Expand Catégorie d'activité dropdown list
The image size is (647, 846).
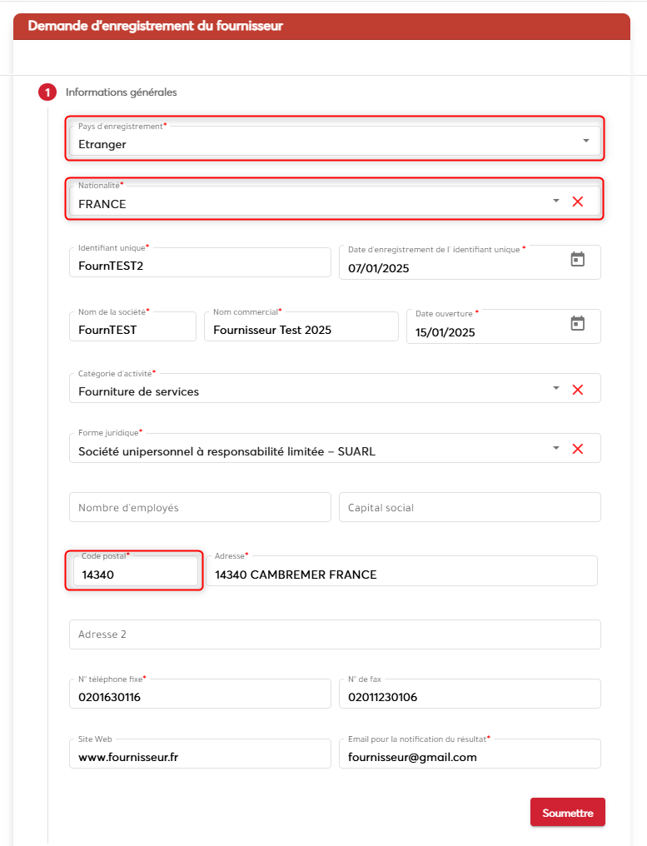[556, 389]
